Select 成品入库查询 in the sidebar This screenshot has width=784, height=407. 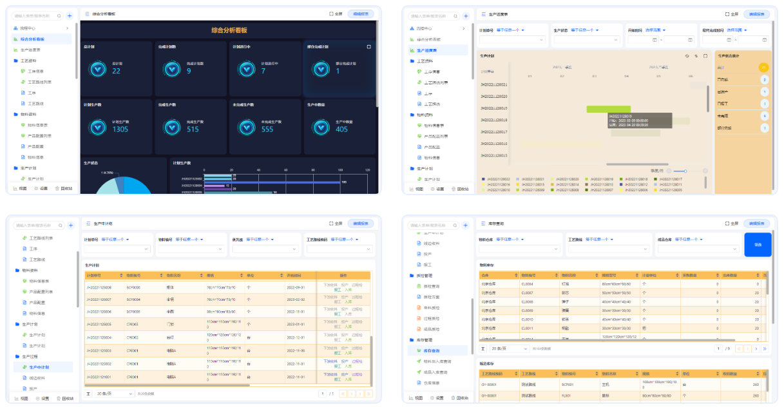tap(435, 372)
